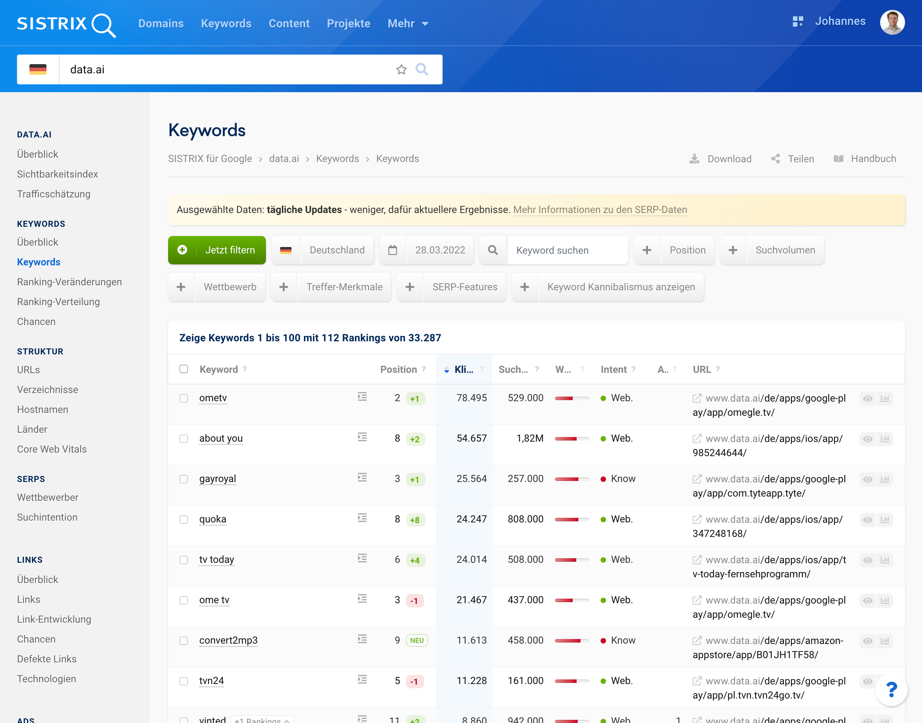Select Ranking-Veränderungen in the sidebar
The width and height of the screenshot is (922, 723).
(70, 282)
